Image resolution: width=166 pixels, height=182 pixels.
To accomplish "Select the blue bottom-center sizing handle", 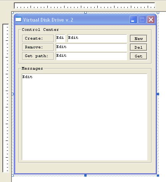I will point(85,176).
